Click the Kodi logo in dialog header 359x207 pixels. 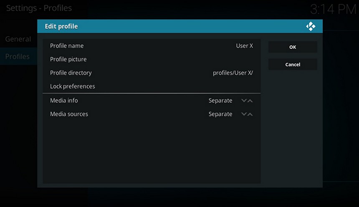pyautogui.click(x=311, y=26)
